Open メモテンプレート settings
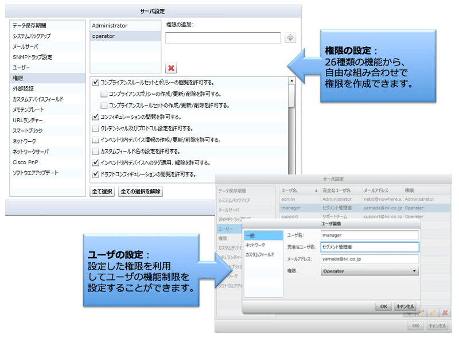This screenshot has width=459, height=338. [48, 110]
